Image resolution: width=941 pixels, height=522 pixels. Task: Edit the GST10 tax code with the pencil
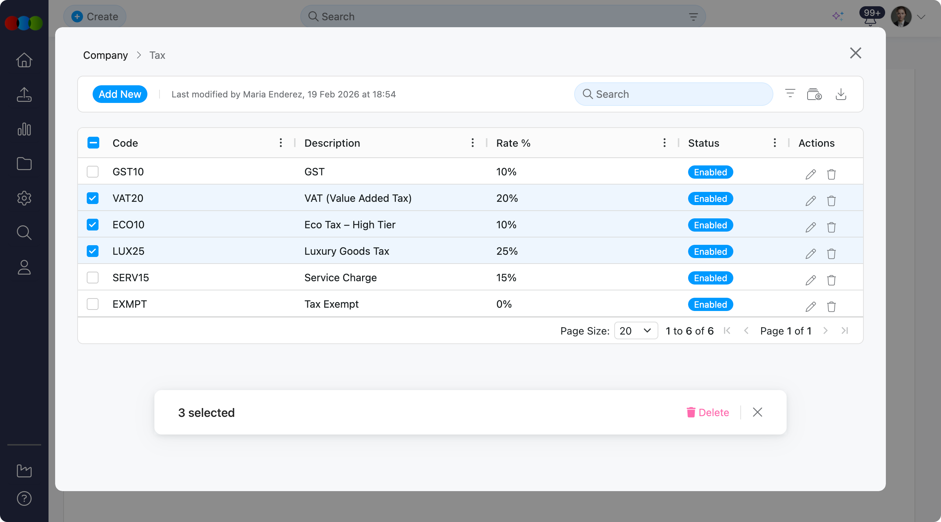point(811,174)
